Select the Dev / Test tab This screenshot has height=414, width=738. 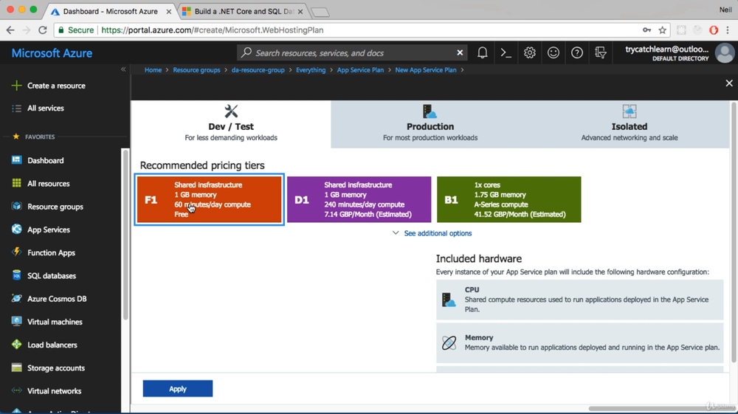point(230,124)
